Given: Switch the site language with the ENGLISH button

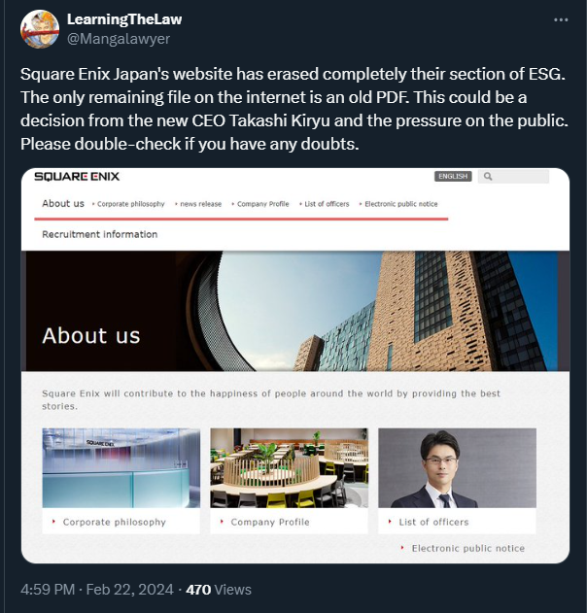Looking at the screenshot, I should point(453,176).
